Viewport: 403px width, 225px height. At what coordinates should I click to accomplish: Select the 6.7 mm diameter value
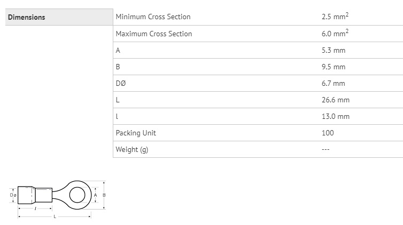[x=333, y=83]
